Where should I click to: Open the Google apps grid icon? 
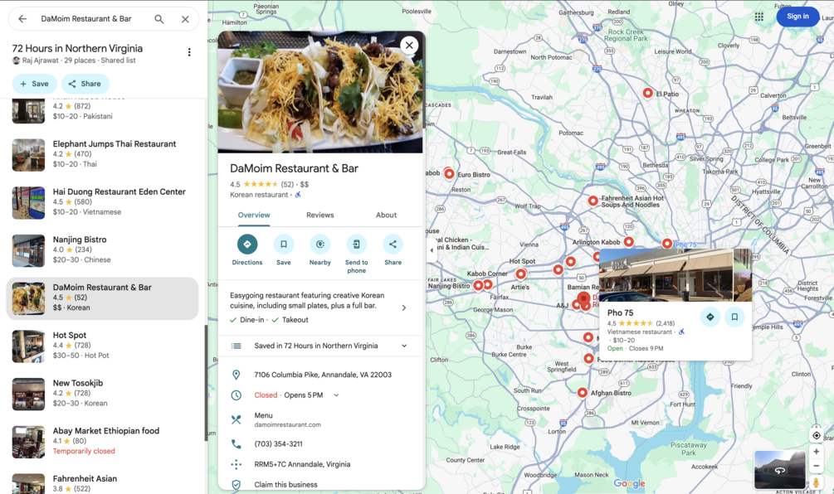click(x=759, y=17)
